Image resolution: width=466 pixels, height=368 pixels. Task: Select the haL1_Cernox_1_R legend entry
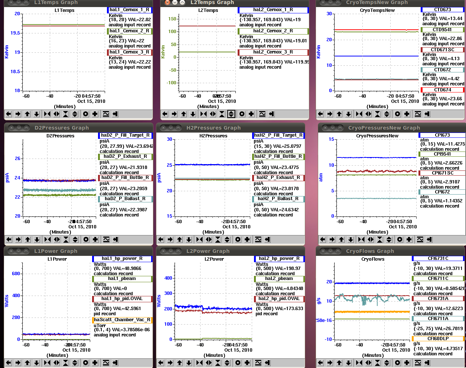(x=130, y=10)
